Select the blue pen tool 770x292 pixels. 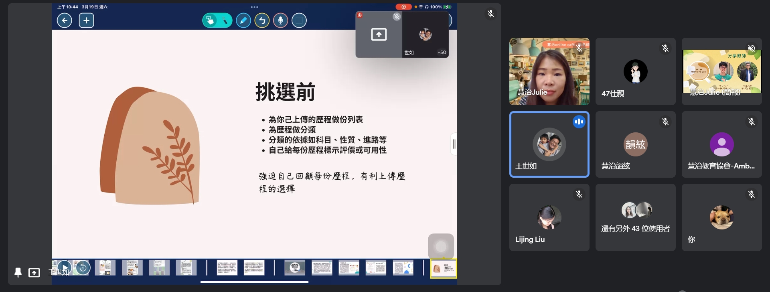[x=243, y=20]
